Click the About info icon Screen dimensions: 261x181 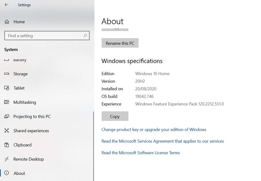coord(7,173)
